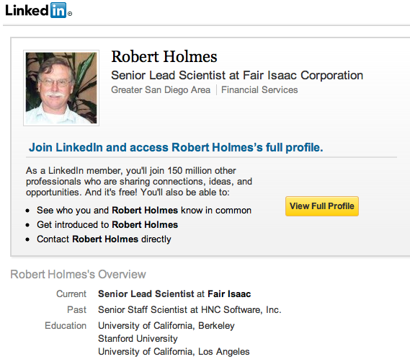Click University of California, Los Angeles entry

[174, 351]
